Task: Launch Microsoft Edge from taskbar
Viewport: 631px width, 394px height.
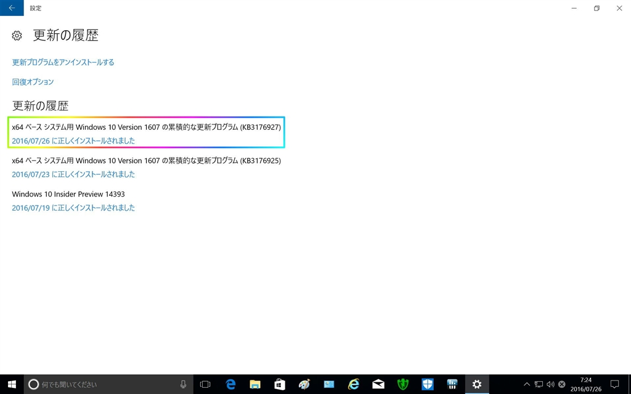Action: 230,384
